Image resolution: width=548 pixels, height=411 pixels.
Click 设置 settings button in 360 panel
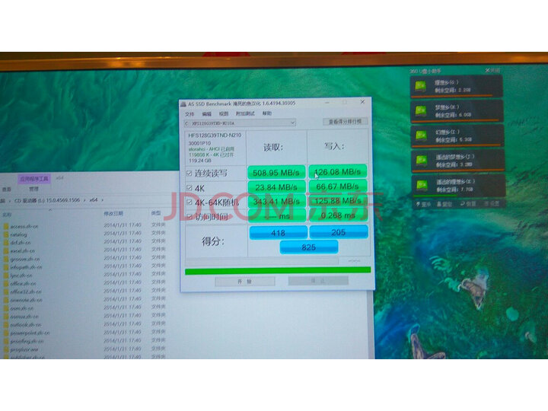tap(492, 203)
